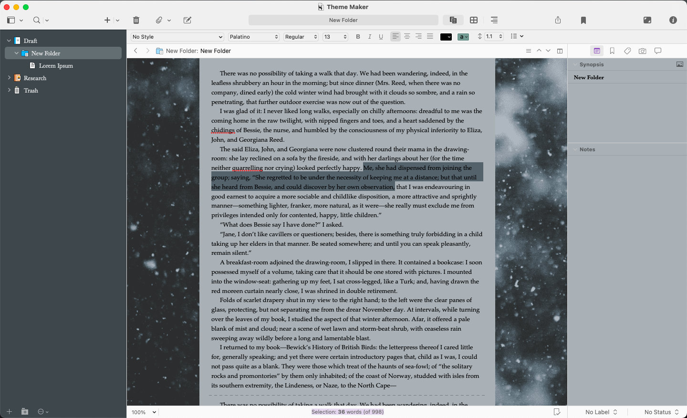Screen dimensions: 687x418
Task: Toggle underline formatting
Action: [381, 37]
